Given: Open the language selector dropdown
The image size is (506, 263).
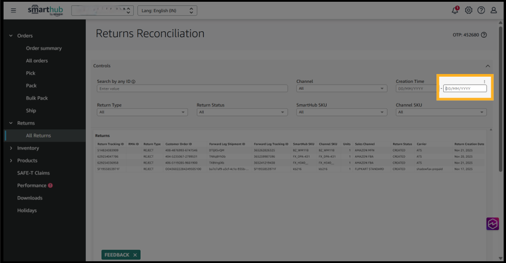Looking at the screenshot, I should tap(167, 11).
